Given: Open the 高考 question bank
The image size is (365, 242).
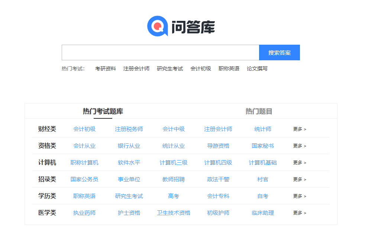Looking at the screenshot, I should (173, 196).
